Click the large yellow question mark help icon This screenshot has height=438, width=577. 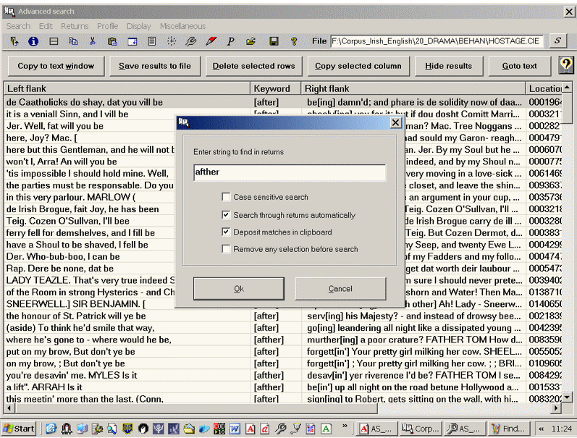[x=565, y=65]
